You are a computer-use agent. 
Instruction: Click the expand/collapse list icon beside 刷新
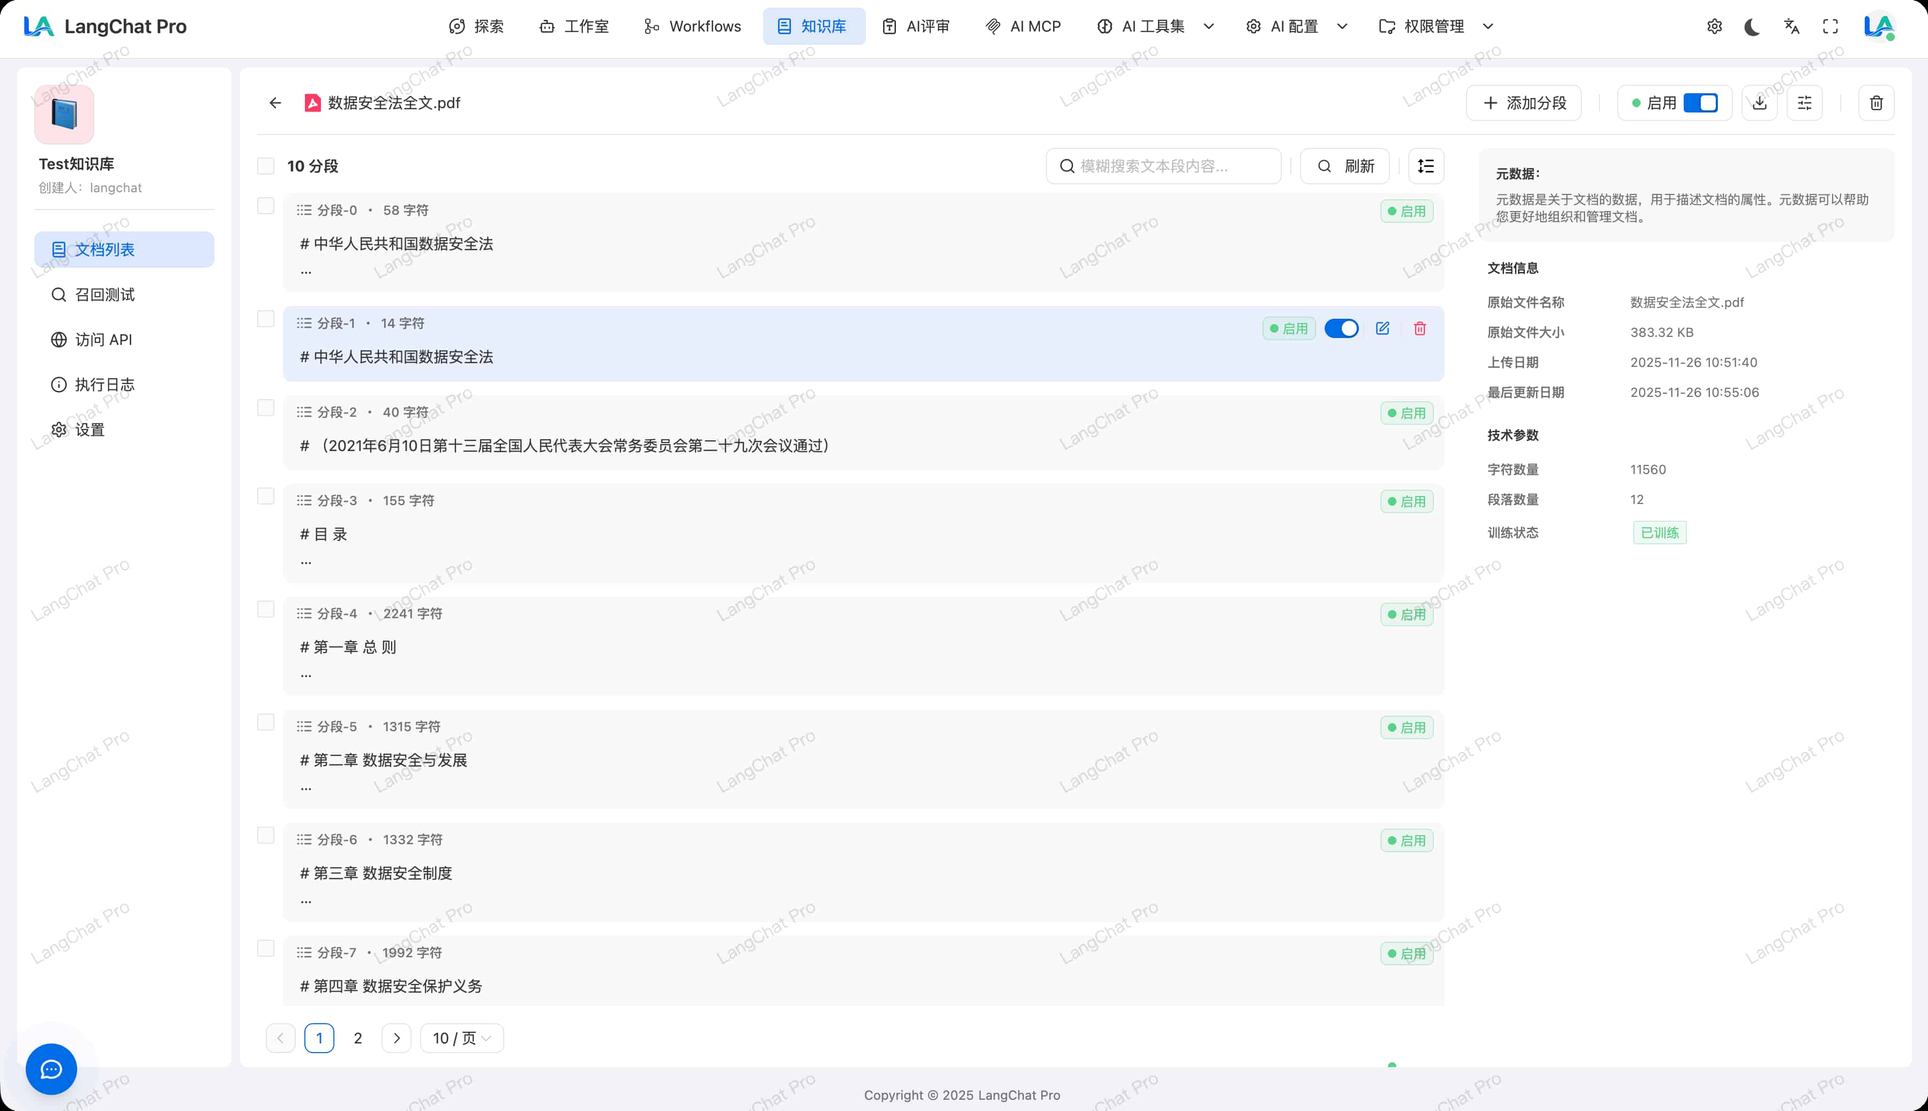pos(1426,166)
